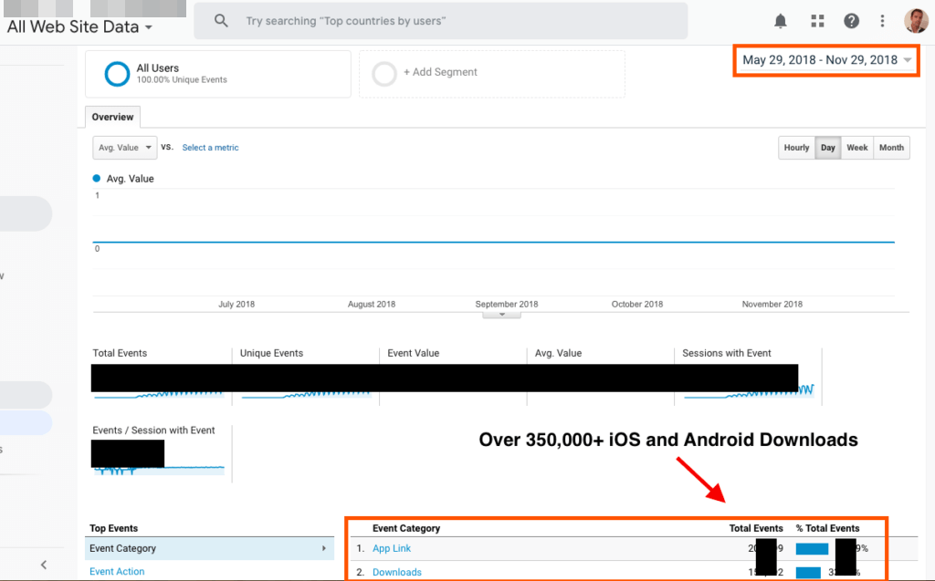The image size is (935, 581).
Task: Open the Avg. Value metric dropdown
Action: pyautogui.click(x=124, y=148)
